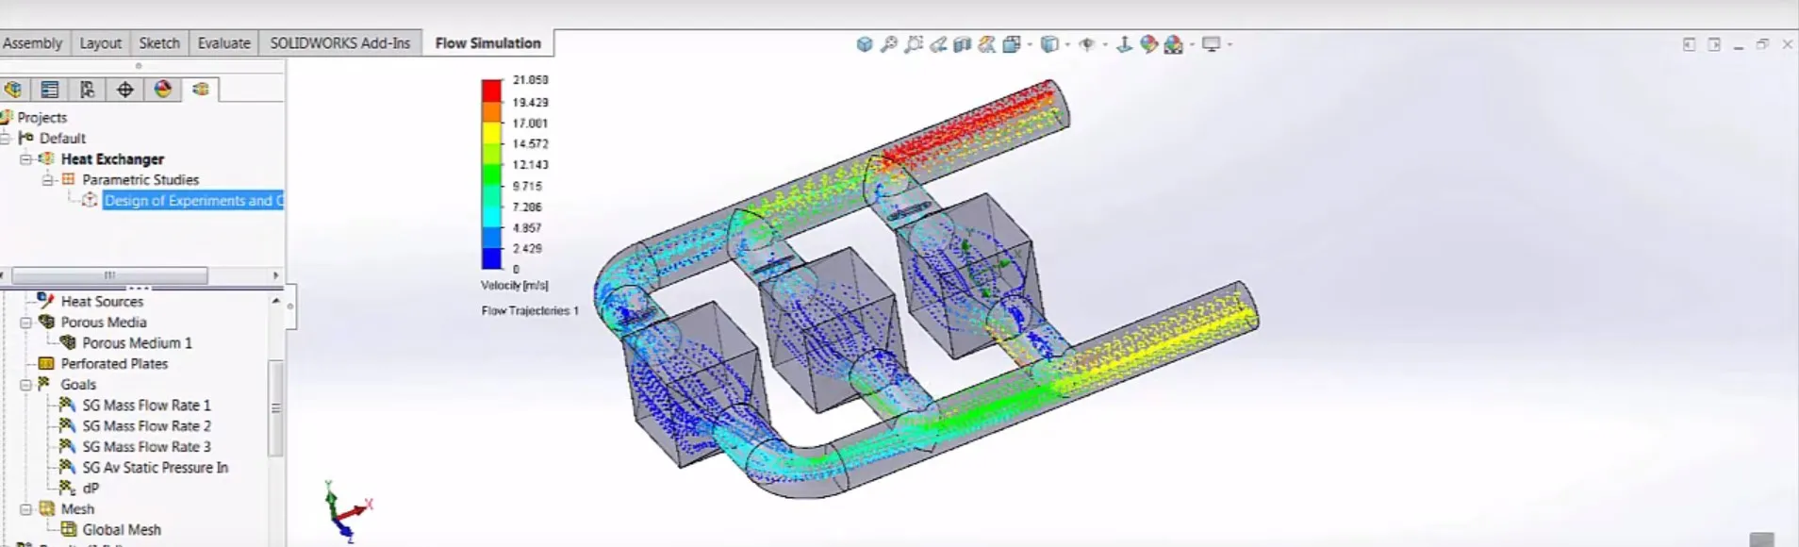Open the Flow Simulation analysis tree tab
1799x547 pixels.
point(201,90)
